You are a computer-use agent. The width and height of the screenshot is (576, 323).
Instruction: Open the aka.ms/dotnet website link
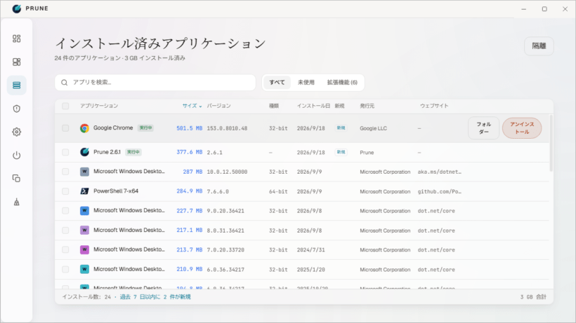439,172
